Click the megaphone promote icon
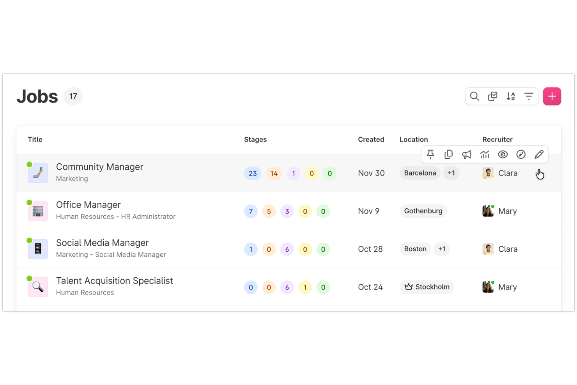 467,154
